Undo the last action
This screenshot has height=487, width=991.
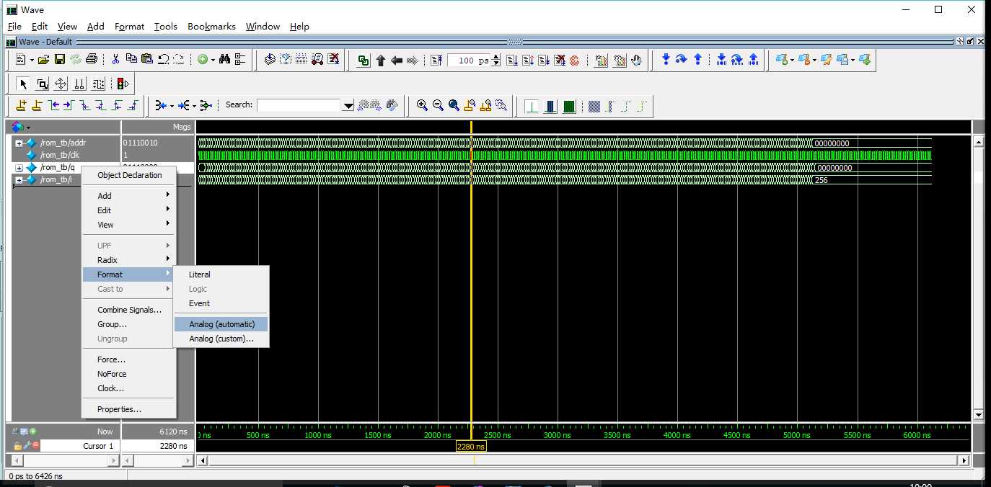point(163,60)
